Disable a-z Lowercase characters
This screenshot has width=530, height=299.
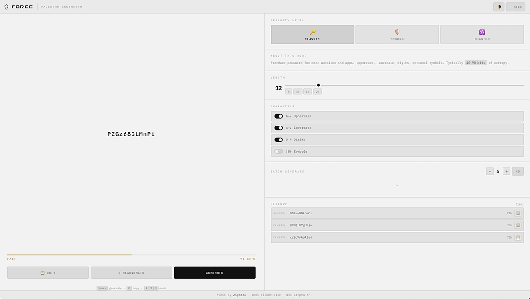tap(278, 128)
